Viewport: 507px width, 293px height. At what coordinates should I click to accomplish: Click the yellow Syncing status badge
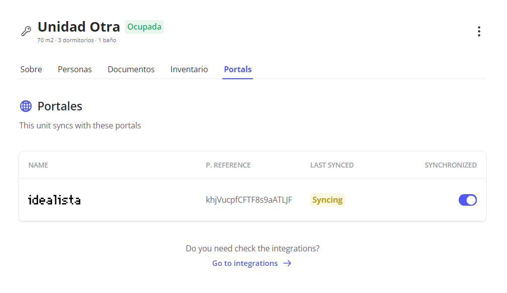327,200
